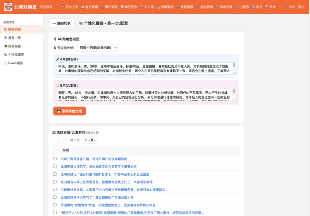Check the article 北海要搞大项目了
Screen dimensions: 310x216
(55, 166)
